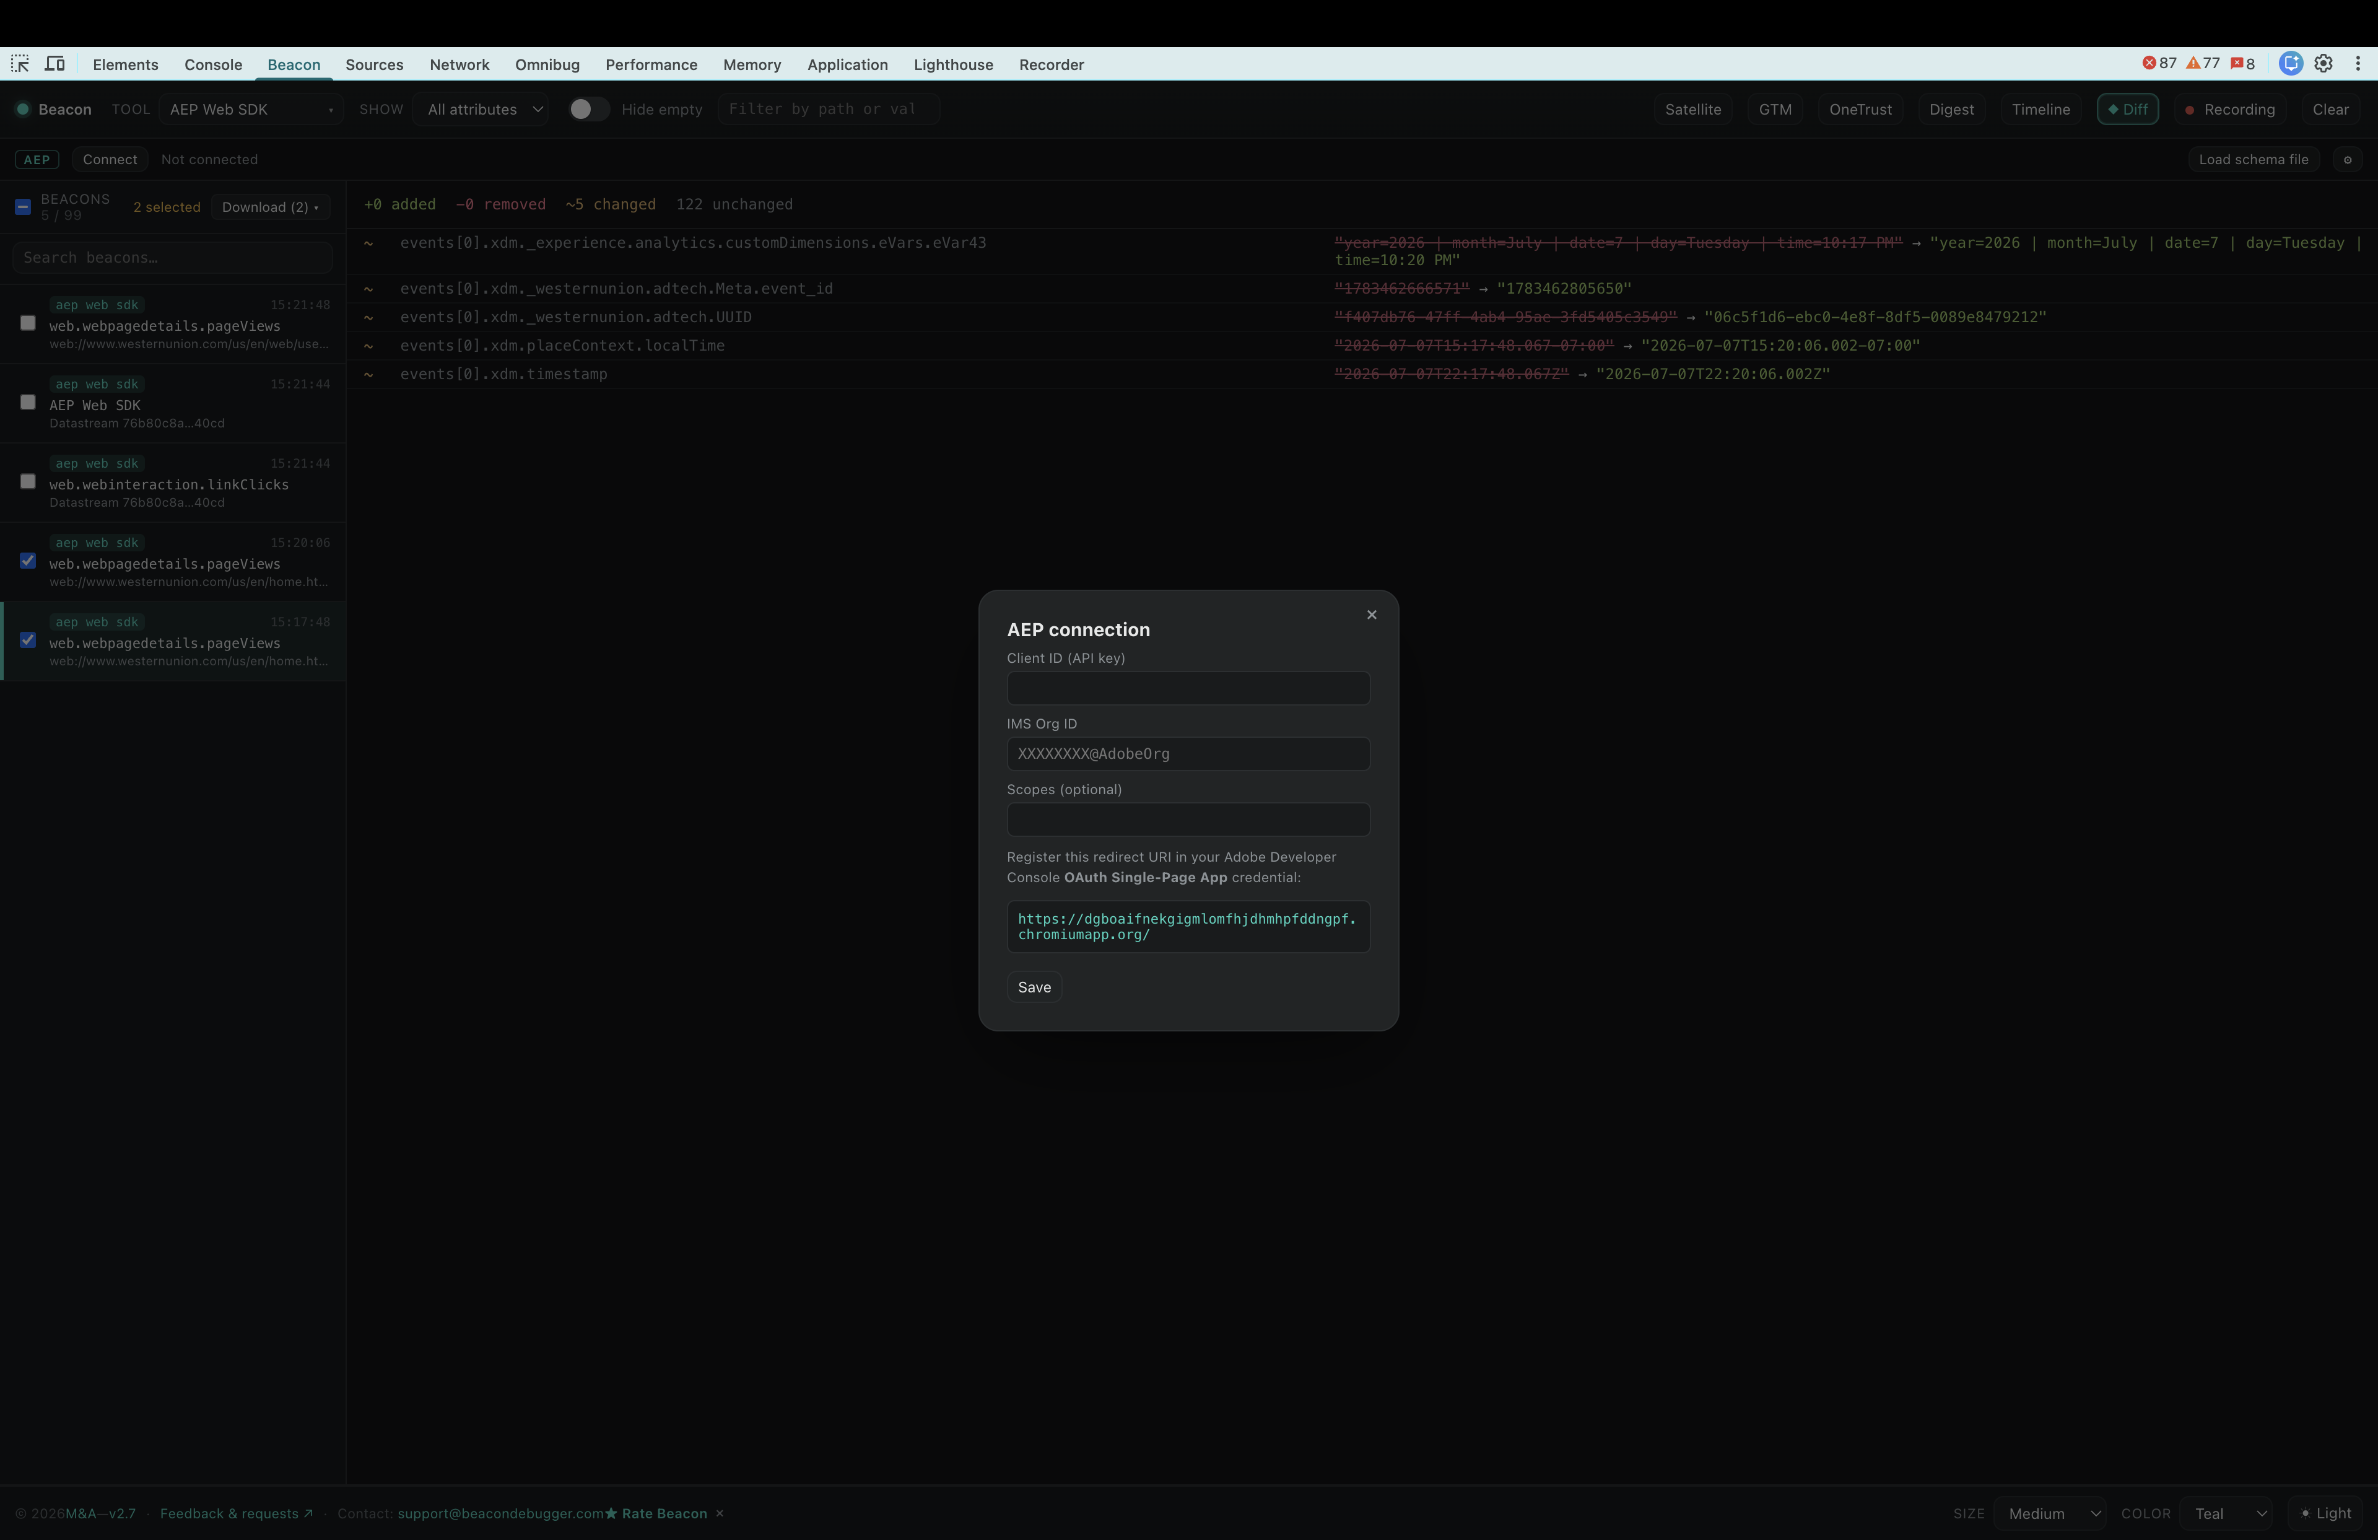Toggle the device toolbar icon
This screenshot has height=1540, width=2378.
(55, 64)
